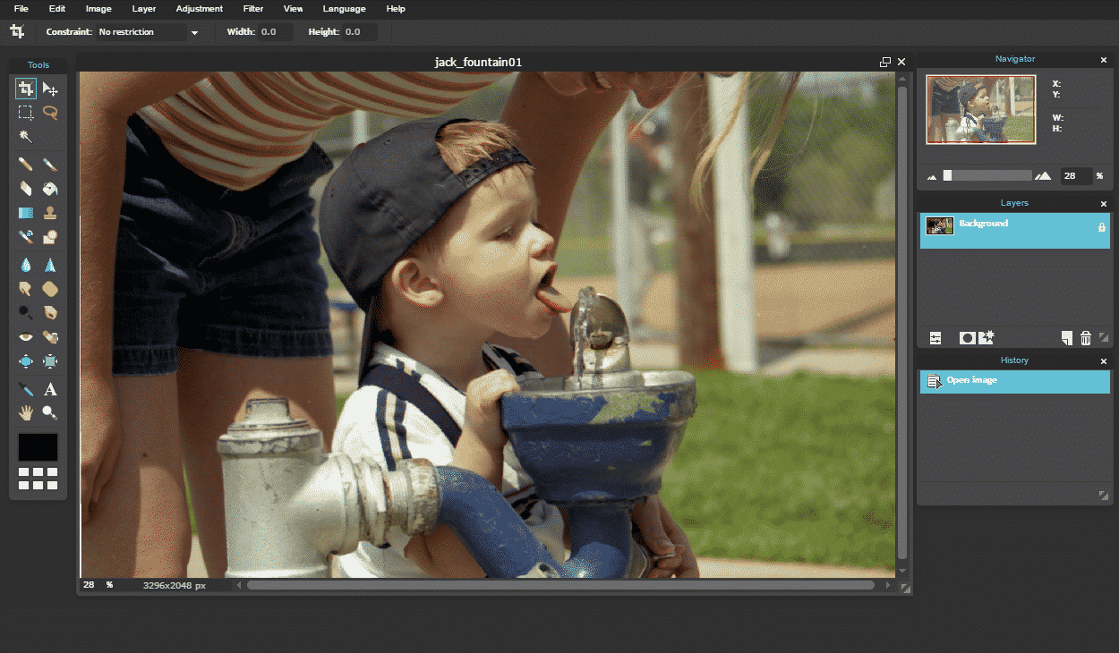Open layer styles
This screenshot has height=653, width=1119.
pos(987,337)
